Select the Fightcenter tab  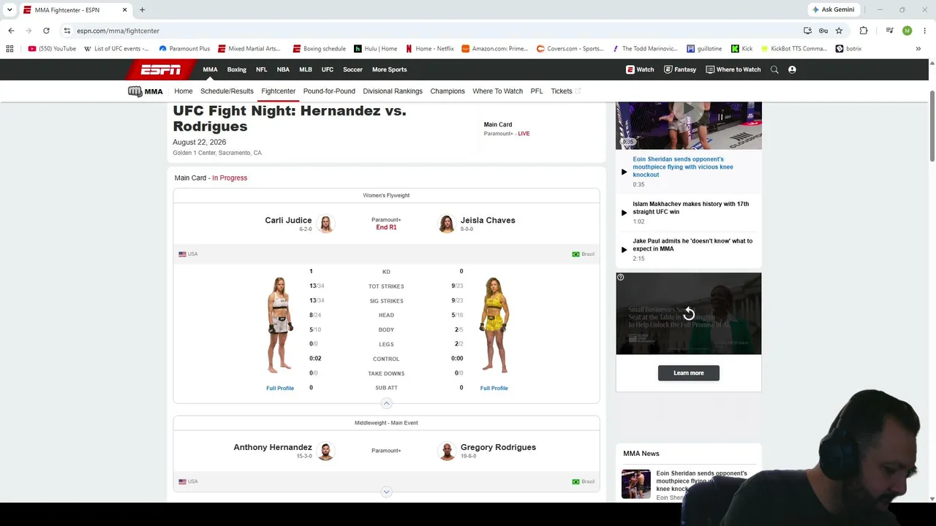click(279, 91)
